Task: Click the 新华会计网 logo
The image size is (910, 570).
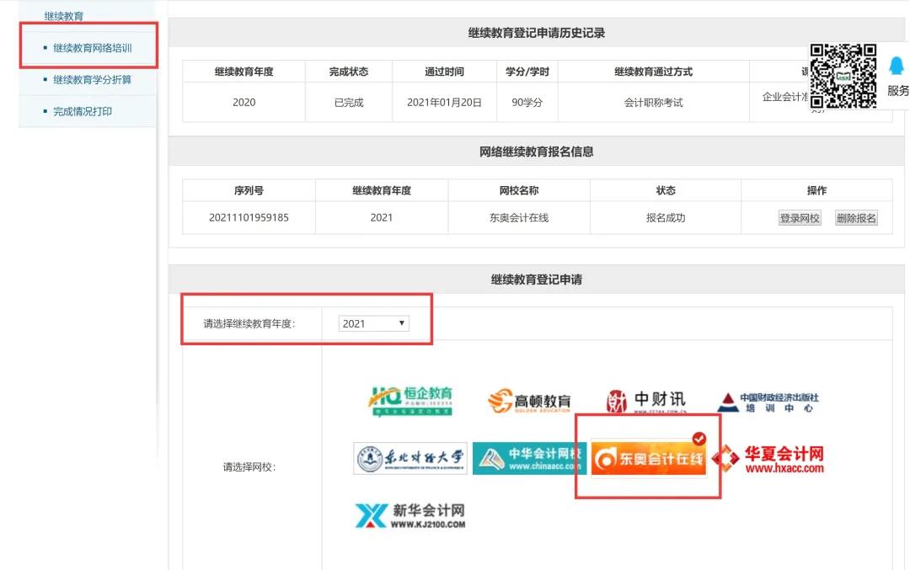Action: click(412, 514)
